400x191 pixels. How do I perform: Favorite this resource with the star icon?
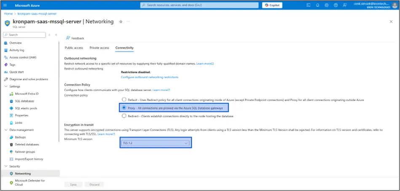pos(121,21)
